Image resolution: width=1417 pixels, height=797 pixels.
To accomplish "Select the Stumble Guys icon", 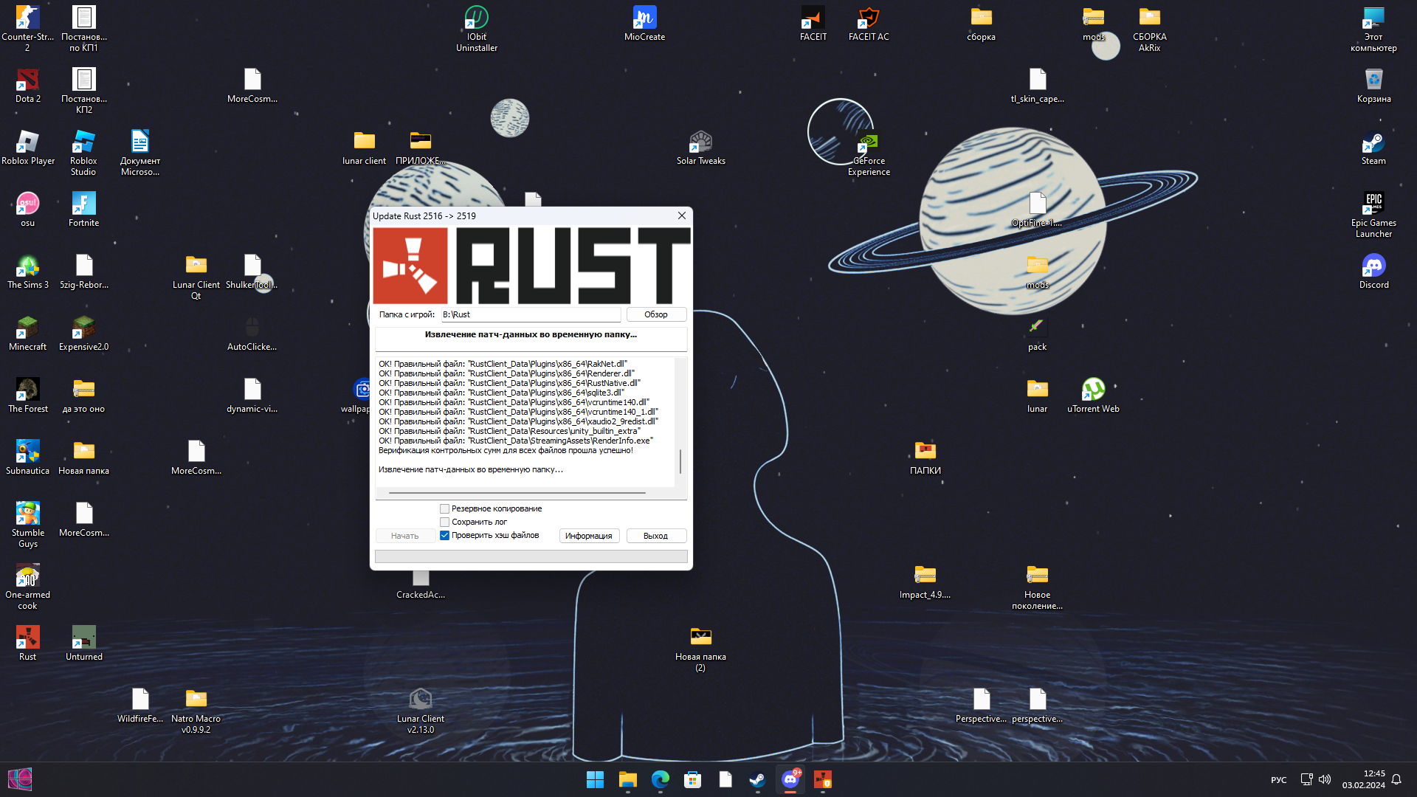I will (27, 524).
